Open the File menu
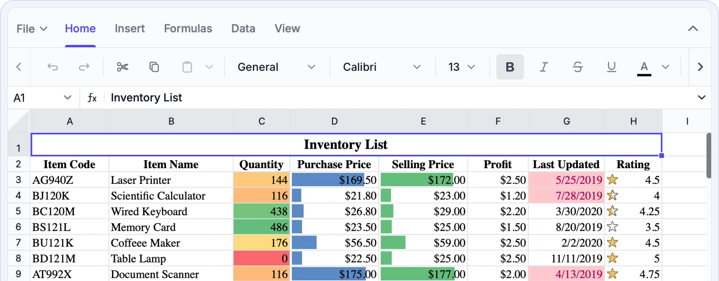719x281 pixels. tap(32, 29)
